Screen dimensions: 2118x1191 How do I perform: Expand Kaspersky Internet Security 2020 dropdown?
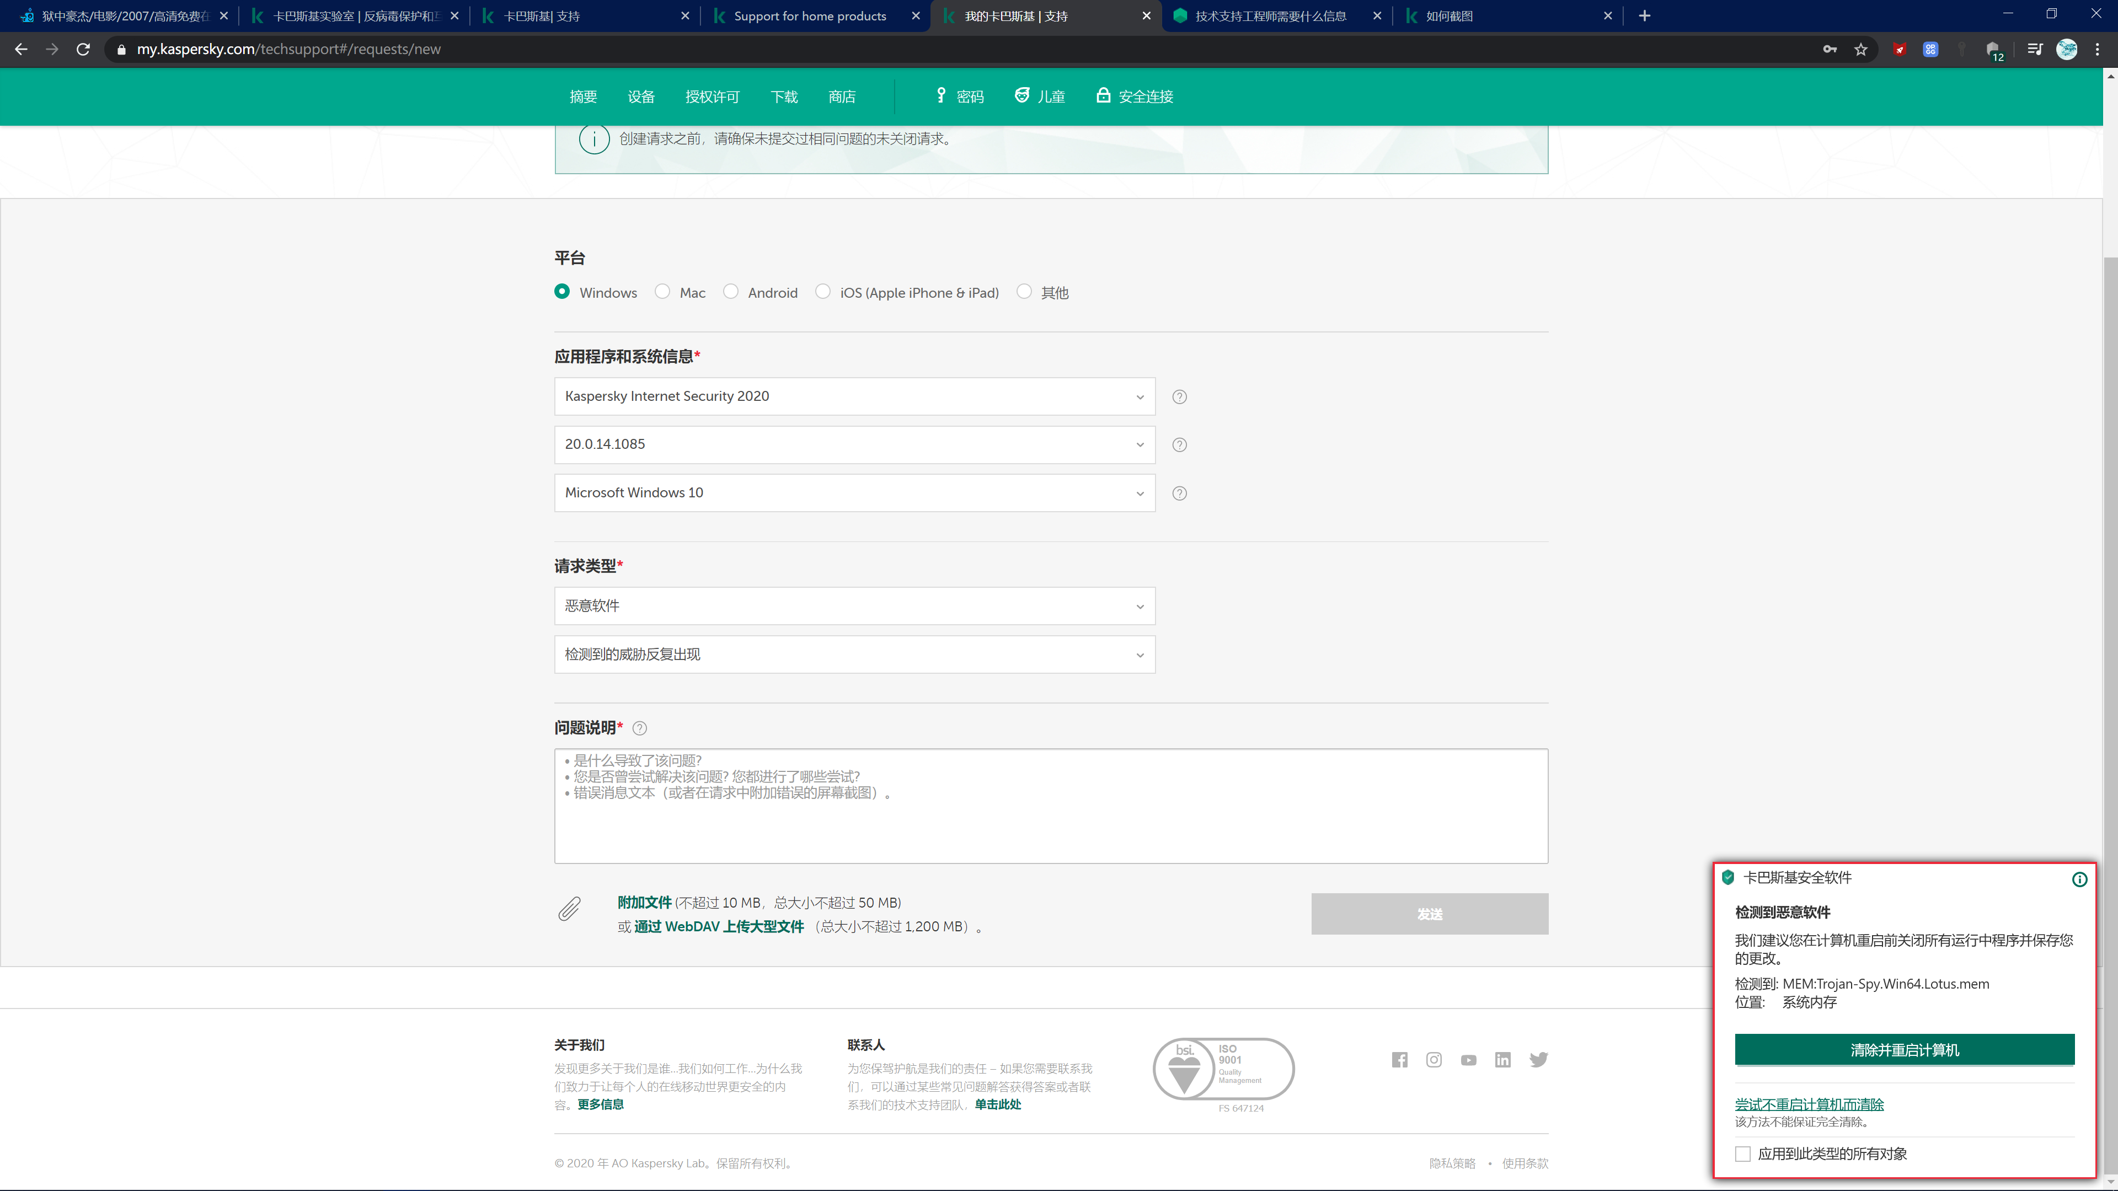[x=854, y=397]
